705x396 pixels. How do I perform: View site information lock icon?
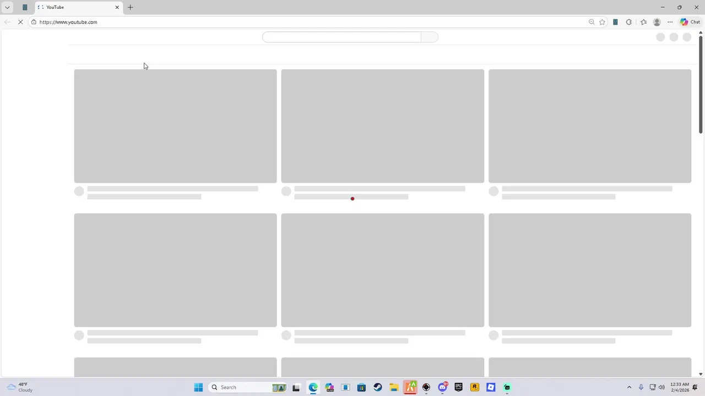34,22
